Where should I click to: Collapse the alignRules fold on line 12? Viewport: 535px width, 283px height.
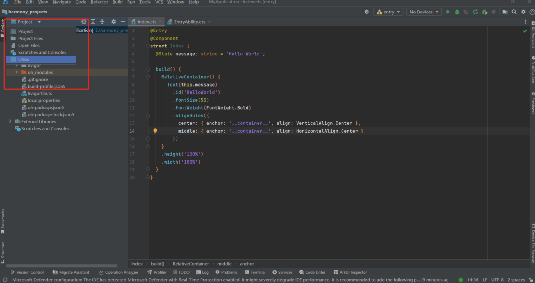click(x=148, y=116)
